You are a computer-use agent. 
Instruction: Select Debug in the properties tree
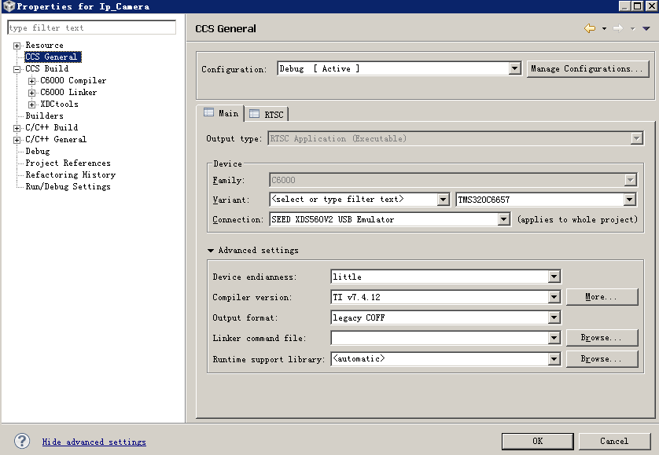coord(38,151)
